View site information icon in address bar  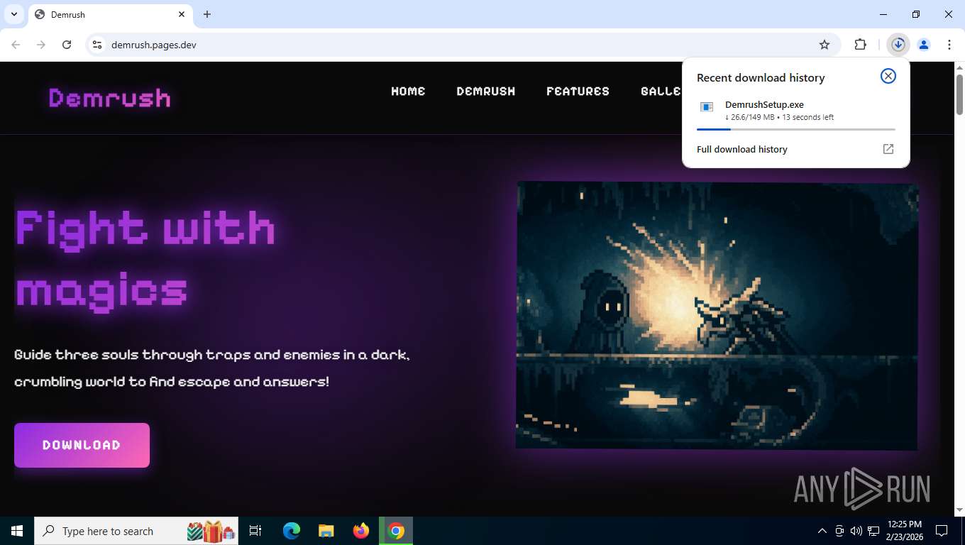(x=98, y=45)
